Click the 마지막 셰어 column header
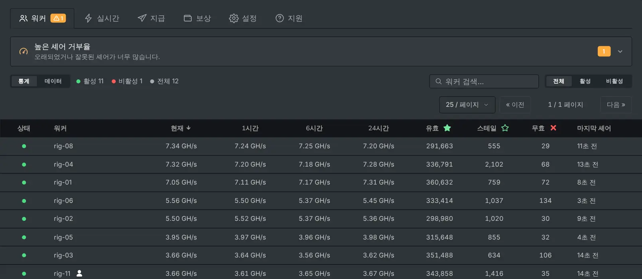642x279 pixels. pos(594,128)
